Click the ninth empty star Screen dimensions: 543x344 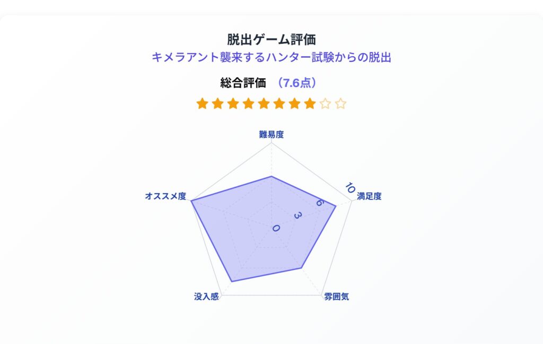(326, 103)
